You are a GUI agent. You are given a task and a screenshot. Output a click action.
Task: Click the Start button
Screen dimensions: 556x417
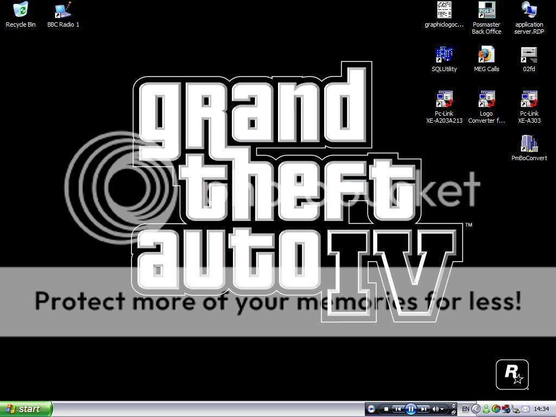tap(26, 409)
